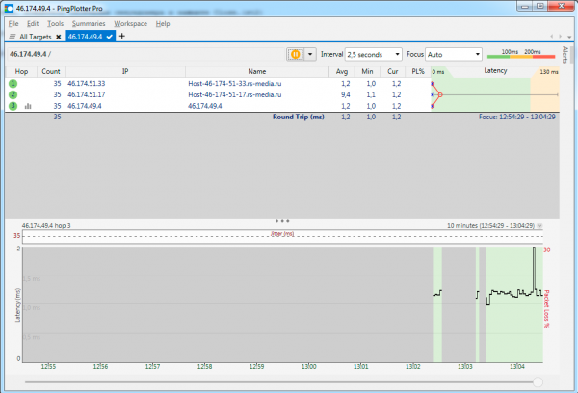The image size is (578, 393).
Task: Open the Summaries menu
Action: tap(89, 23)
